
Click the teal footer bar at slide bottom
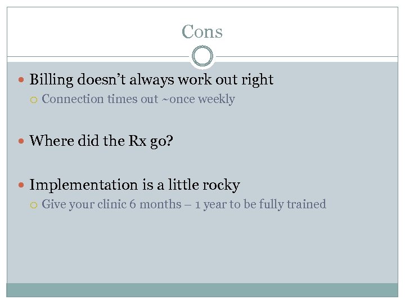point(202,289)
